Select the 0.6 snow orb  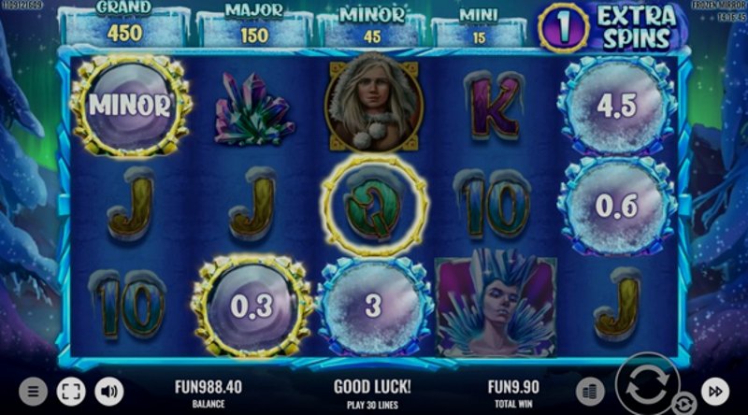coord(617,206)
